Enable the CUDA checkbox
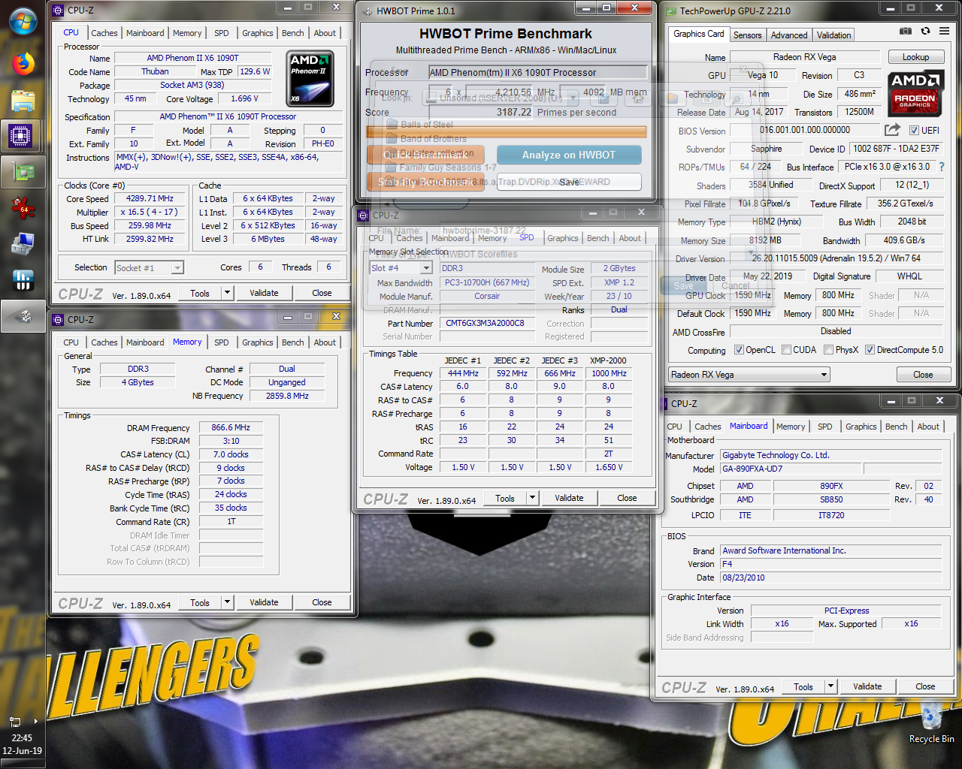This screenshot has width=962, height=769. pos(786,350)
